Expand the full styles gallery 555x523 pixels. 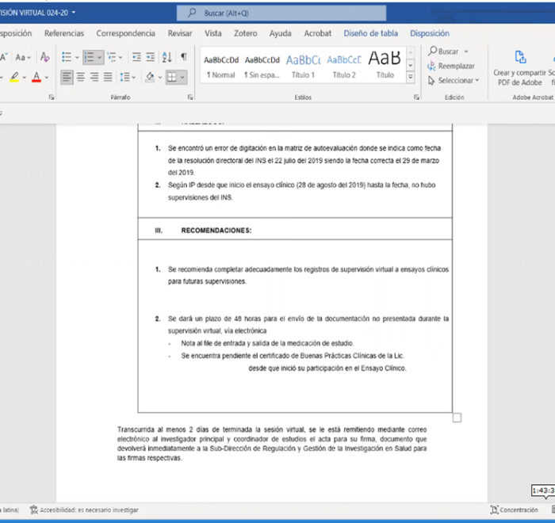coord(410,77)
